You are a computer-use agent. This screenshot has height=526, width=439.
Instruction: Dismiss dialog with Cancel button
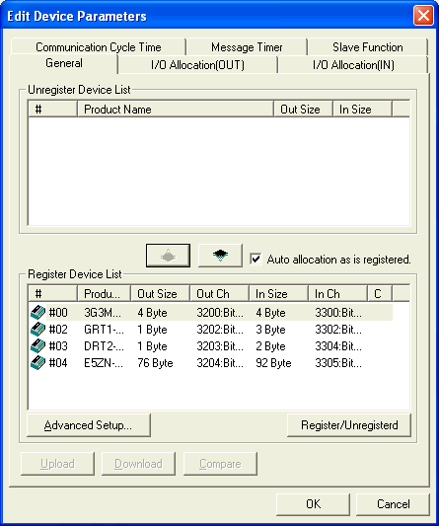tap(393, 504)
